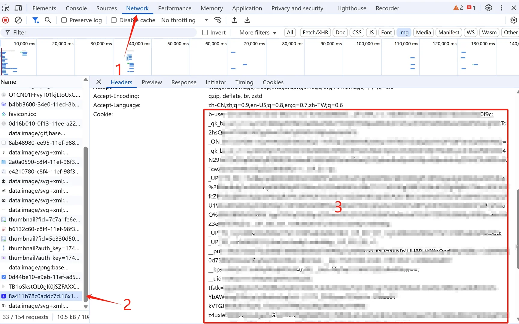Expand the More filters dropdown
The height and width of the screenshot is (324, 519).
(x=258, y=32)
